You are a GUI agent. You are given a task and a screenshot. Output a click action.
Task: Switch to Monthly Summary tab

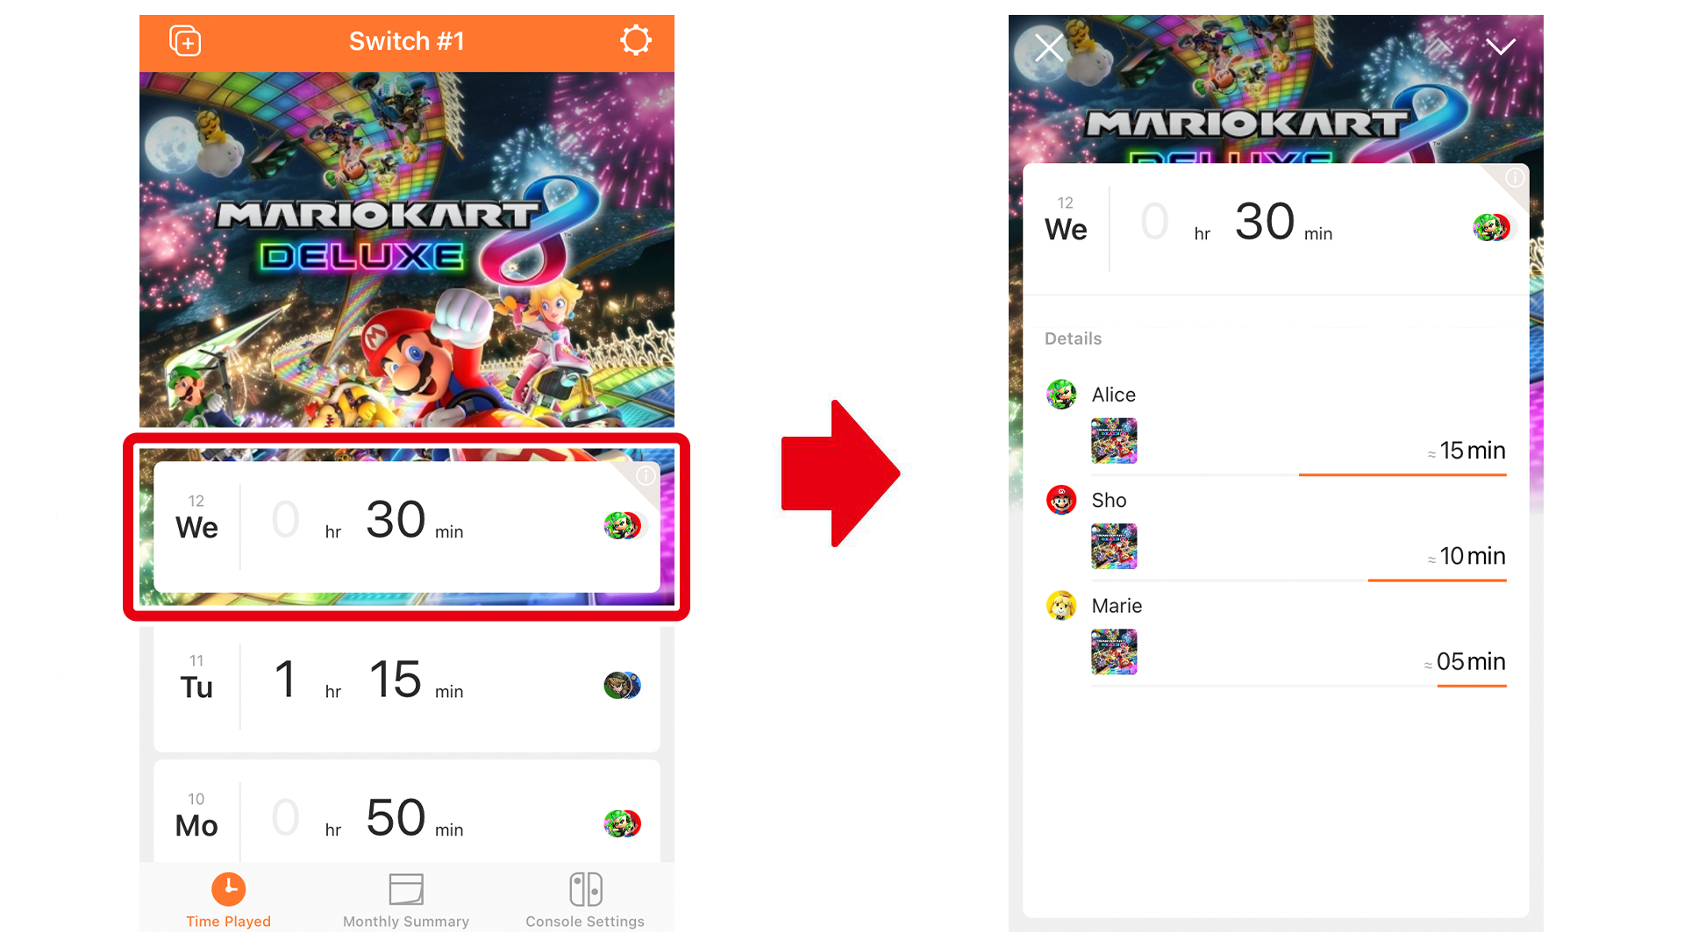[406, 901]
